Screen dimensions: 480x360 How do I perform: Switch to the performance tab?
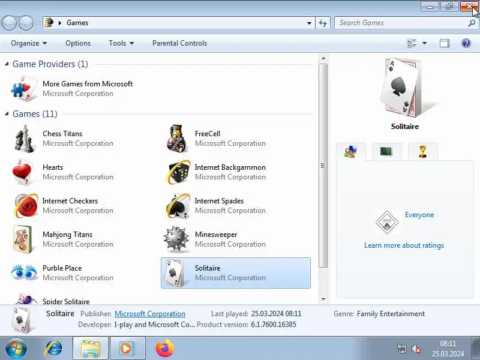(386, 152)
